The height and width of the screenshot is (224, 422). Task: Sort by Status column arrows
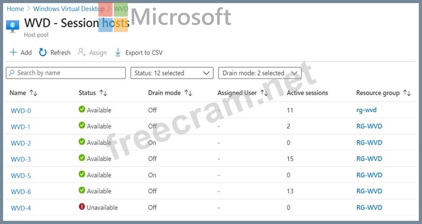[103, 93]
